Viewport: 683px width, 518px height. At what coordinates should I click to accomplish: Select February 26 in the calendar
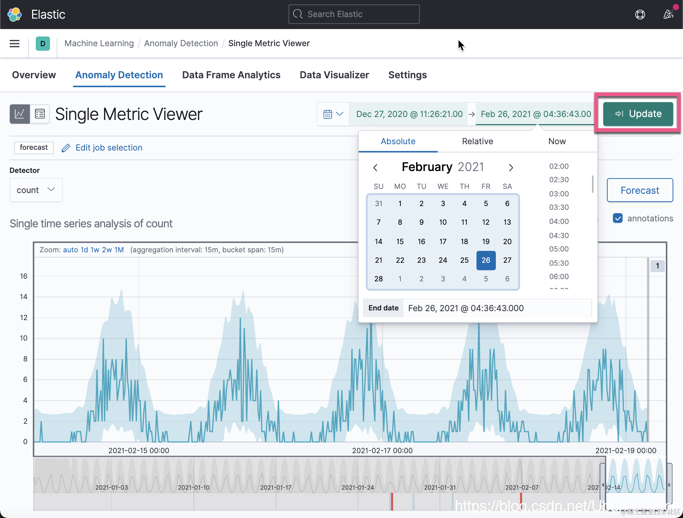click(x=486, y=260)
